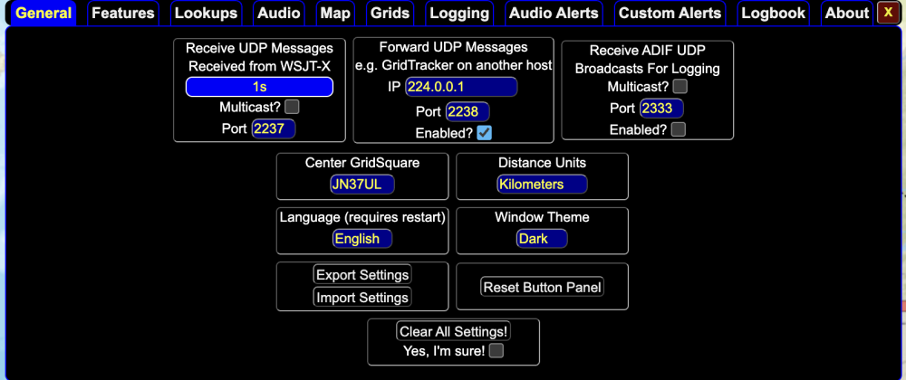Click the Clear All Settings! button
Image resolution: width=906 pixels, height=380 pixels.
[454, 331]
